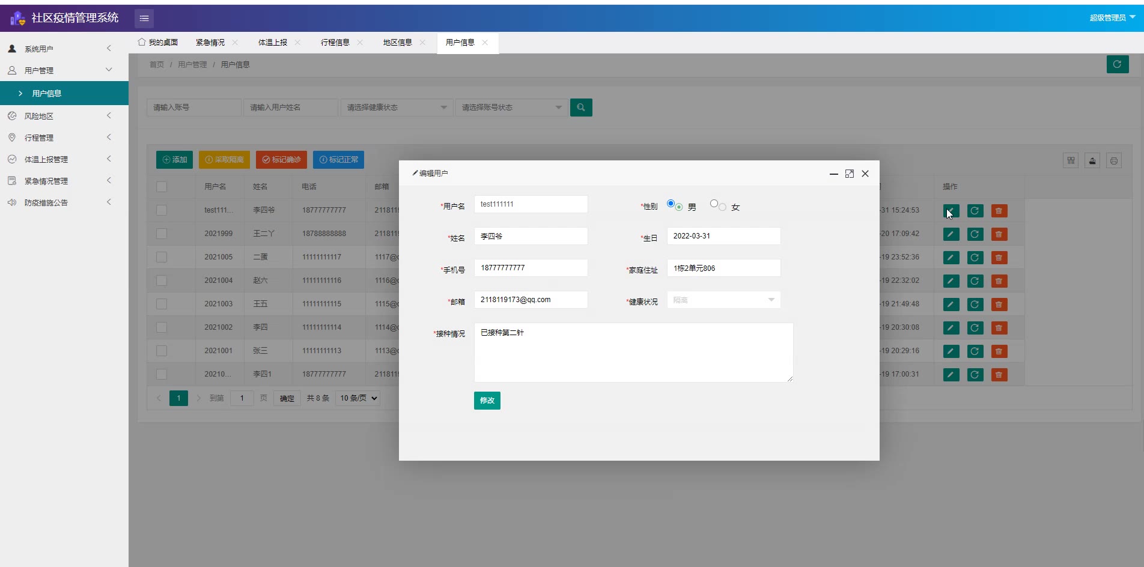Check the row checkbox for 2021999
The height and width of the screenshot is (567, 1144).
click(162, 234)
